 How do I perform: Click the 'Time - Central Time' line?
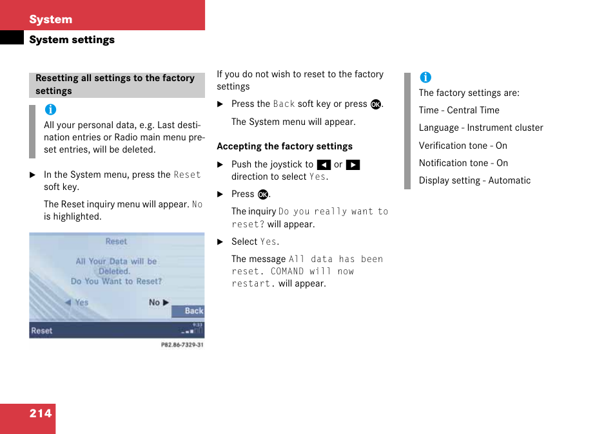[459, 111]
